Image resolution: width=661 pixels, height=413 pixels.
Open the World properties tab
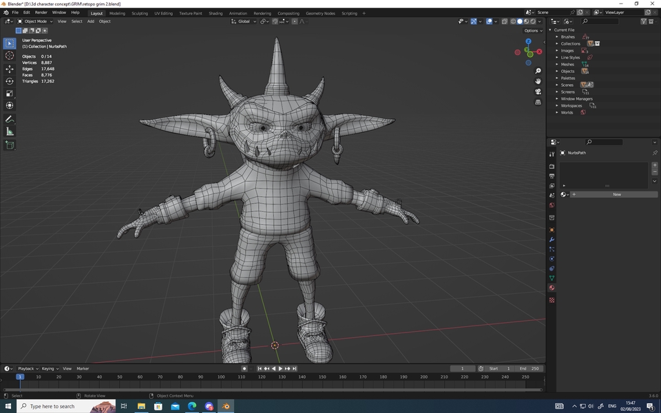[x=552, y=205]
